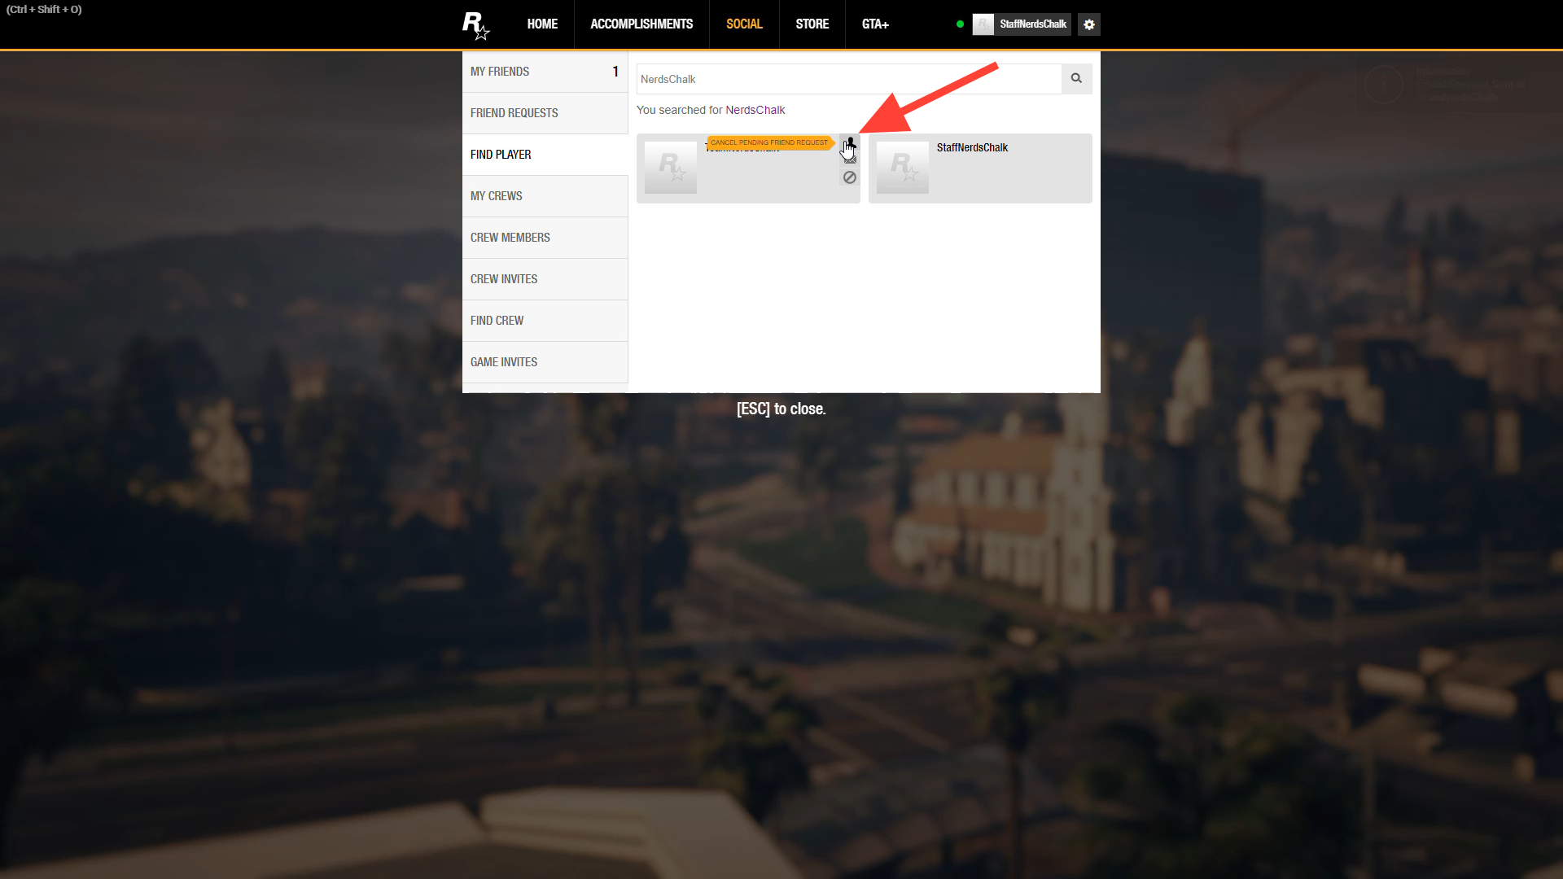Open the GTA+ tab

click(x=875, y=24)
